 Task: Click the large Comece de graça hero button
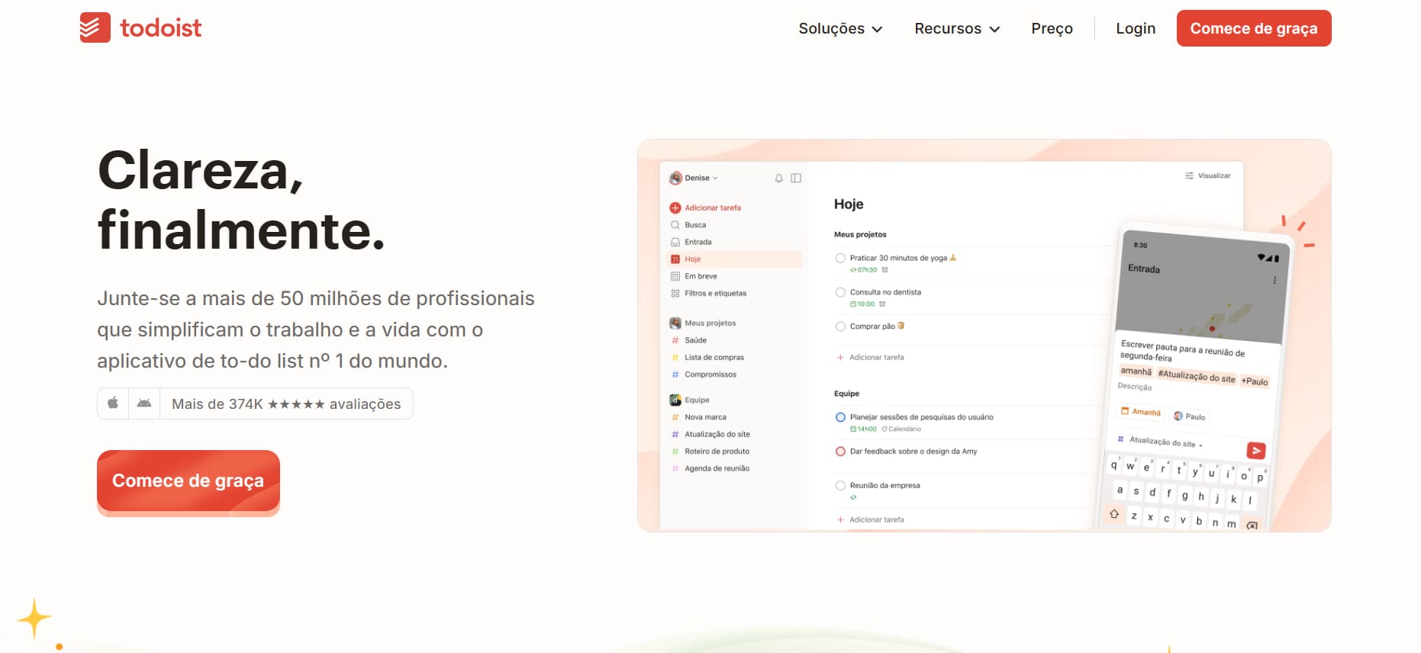tap(188, 481)
